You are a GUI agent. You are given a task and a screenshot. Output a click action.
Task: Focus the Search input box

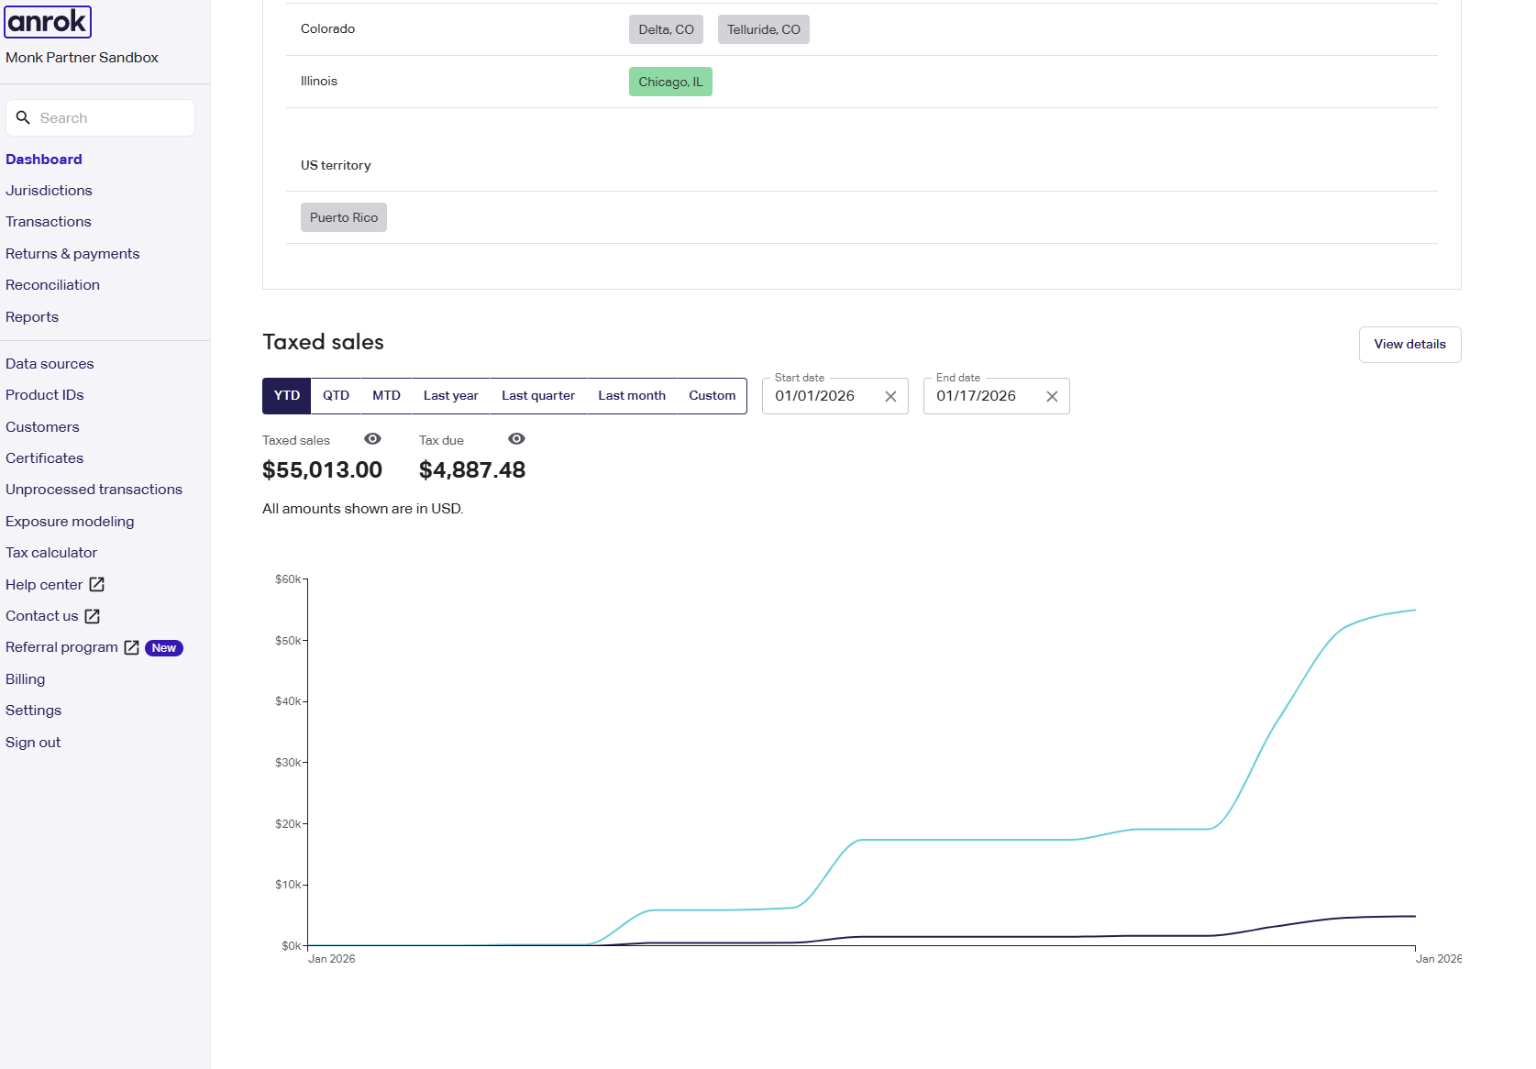click(110, 118)
